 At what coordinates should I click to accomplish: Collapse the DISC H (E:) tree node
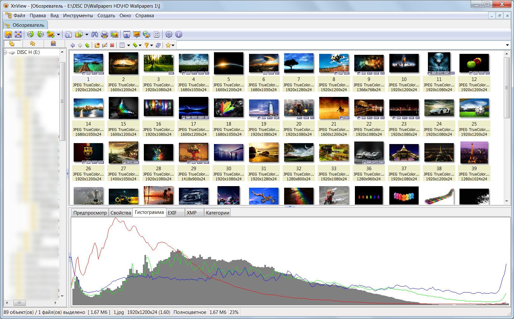click(x=5, y=52)
